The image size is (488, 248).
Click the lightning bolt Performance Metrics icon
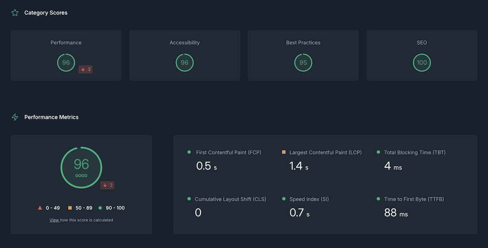15,117
